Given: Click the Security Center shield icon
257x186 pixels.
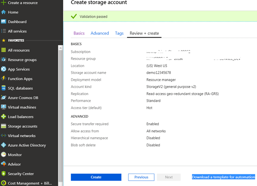Looking at the screenshot, I should pyautogui.click(x=4, y=174).
